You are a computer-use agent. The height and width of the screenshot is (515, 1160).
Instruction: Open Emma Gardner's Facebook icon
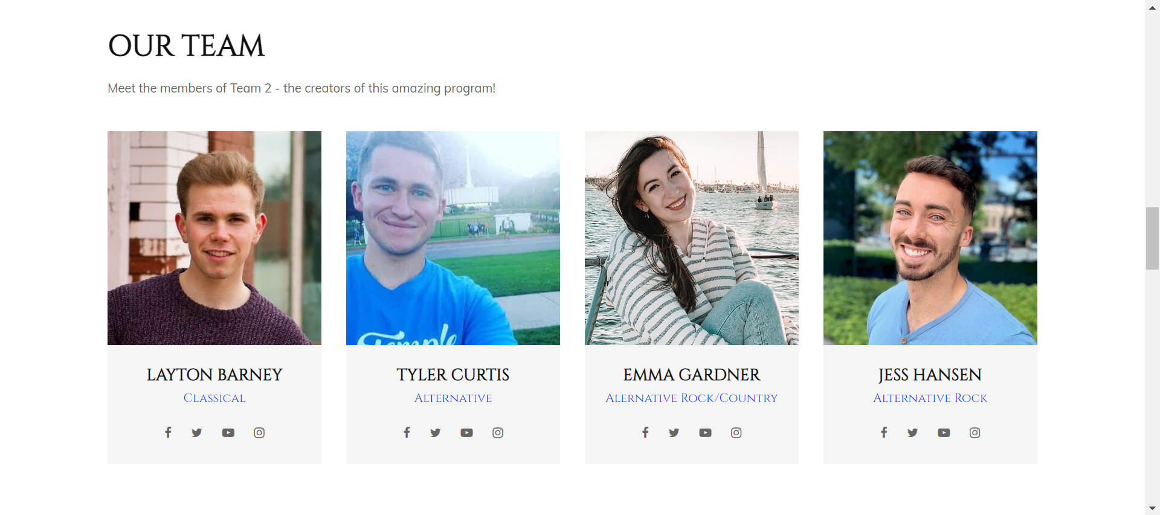point(645,432)
